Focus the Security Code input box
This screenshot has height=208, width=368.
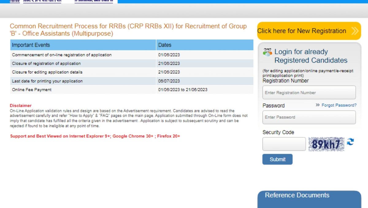[284, 144]
